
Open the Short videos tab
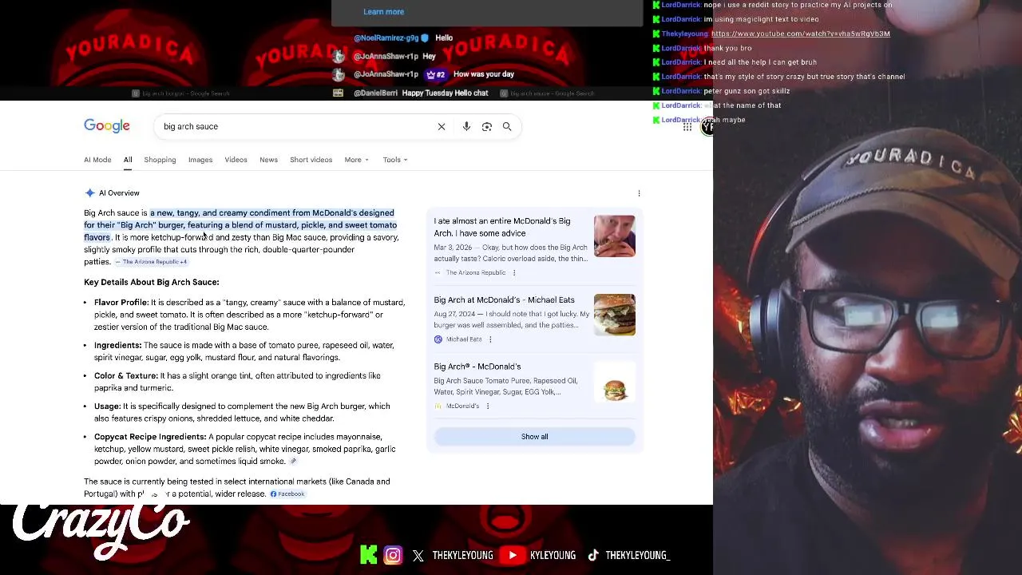pos(311,160)
